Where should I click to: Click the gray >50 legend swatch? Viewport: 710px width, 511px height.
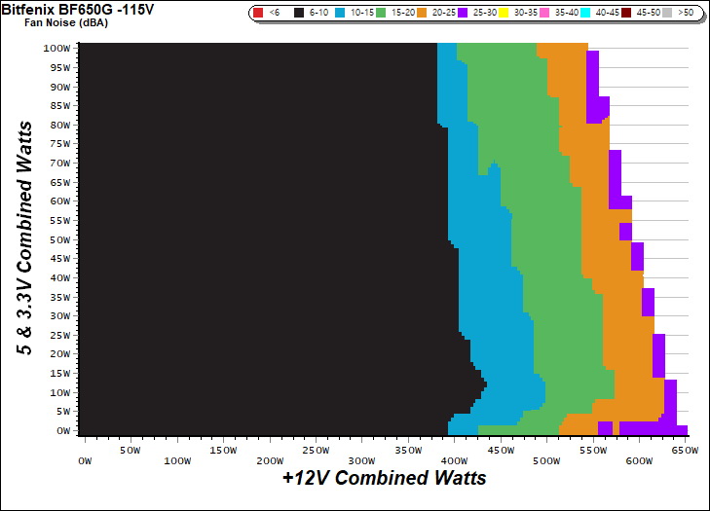(666, 14)
